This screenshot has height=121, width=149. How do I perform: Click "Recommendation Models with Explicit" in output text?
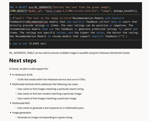98,18
